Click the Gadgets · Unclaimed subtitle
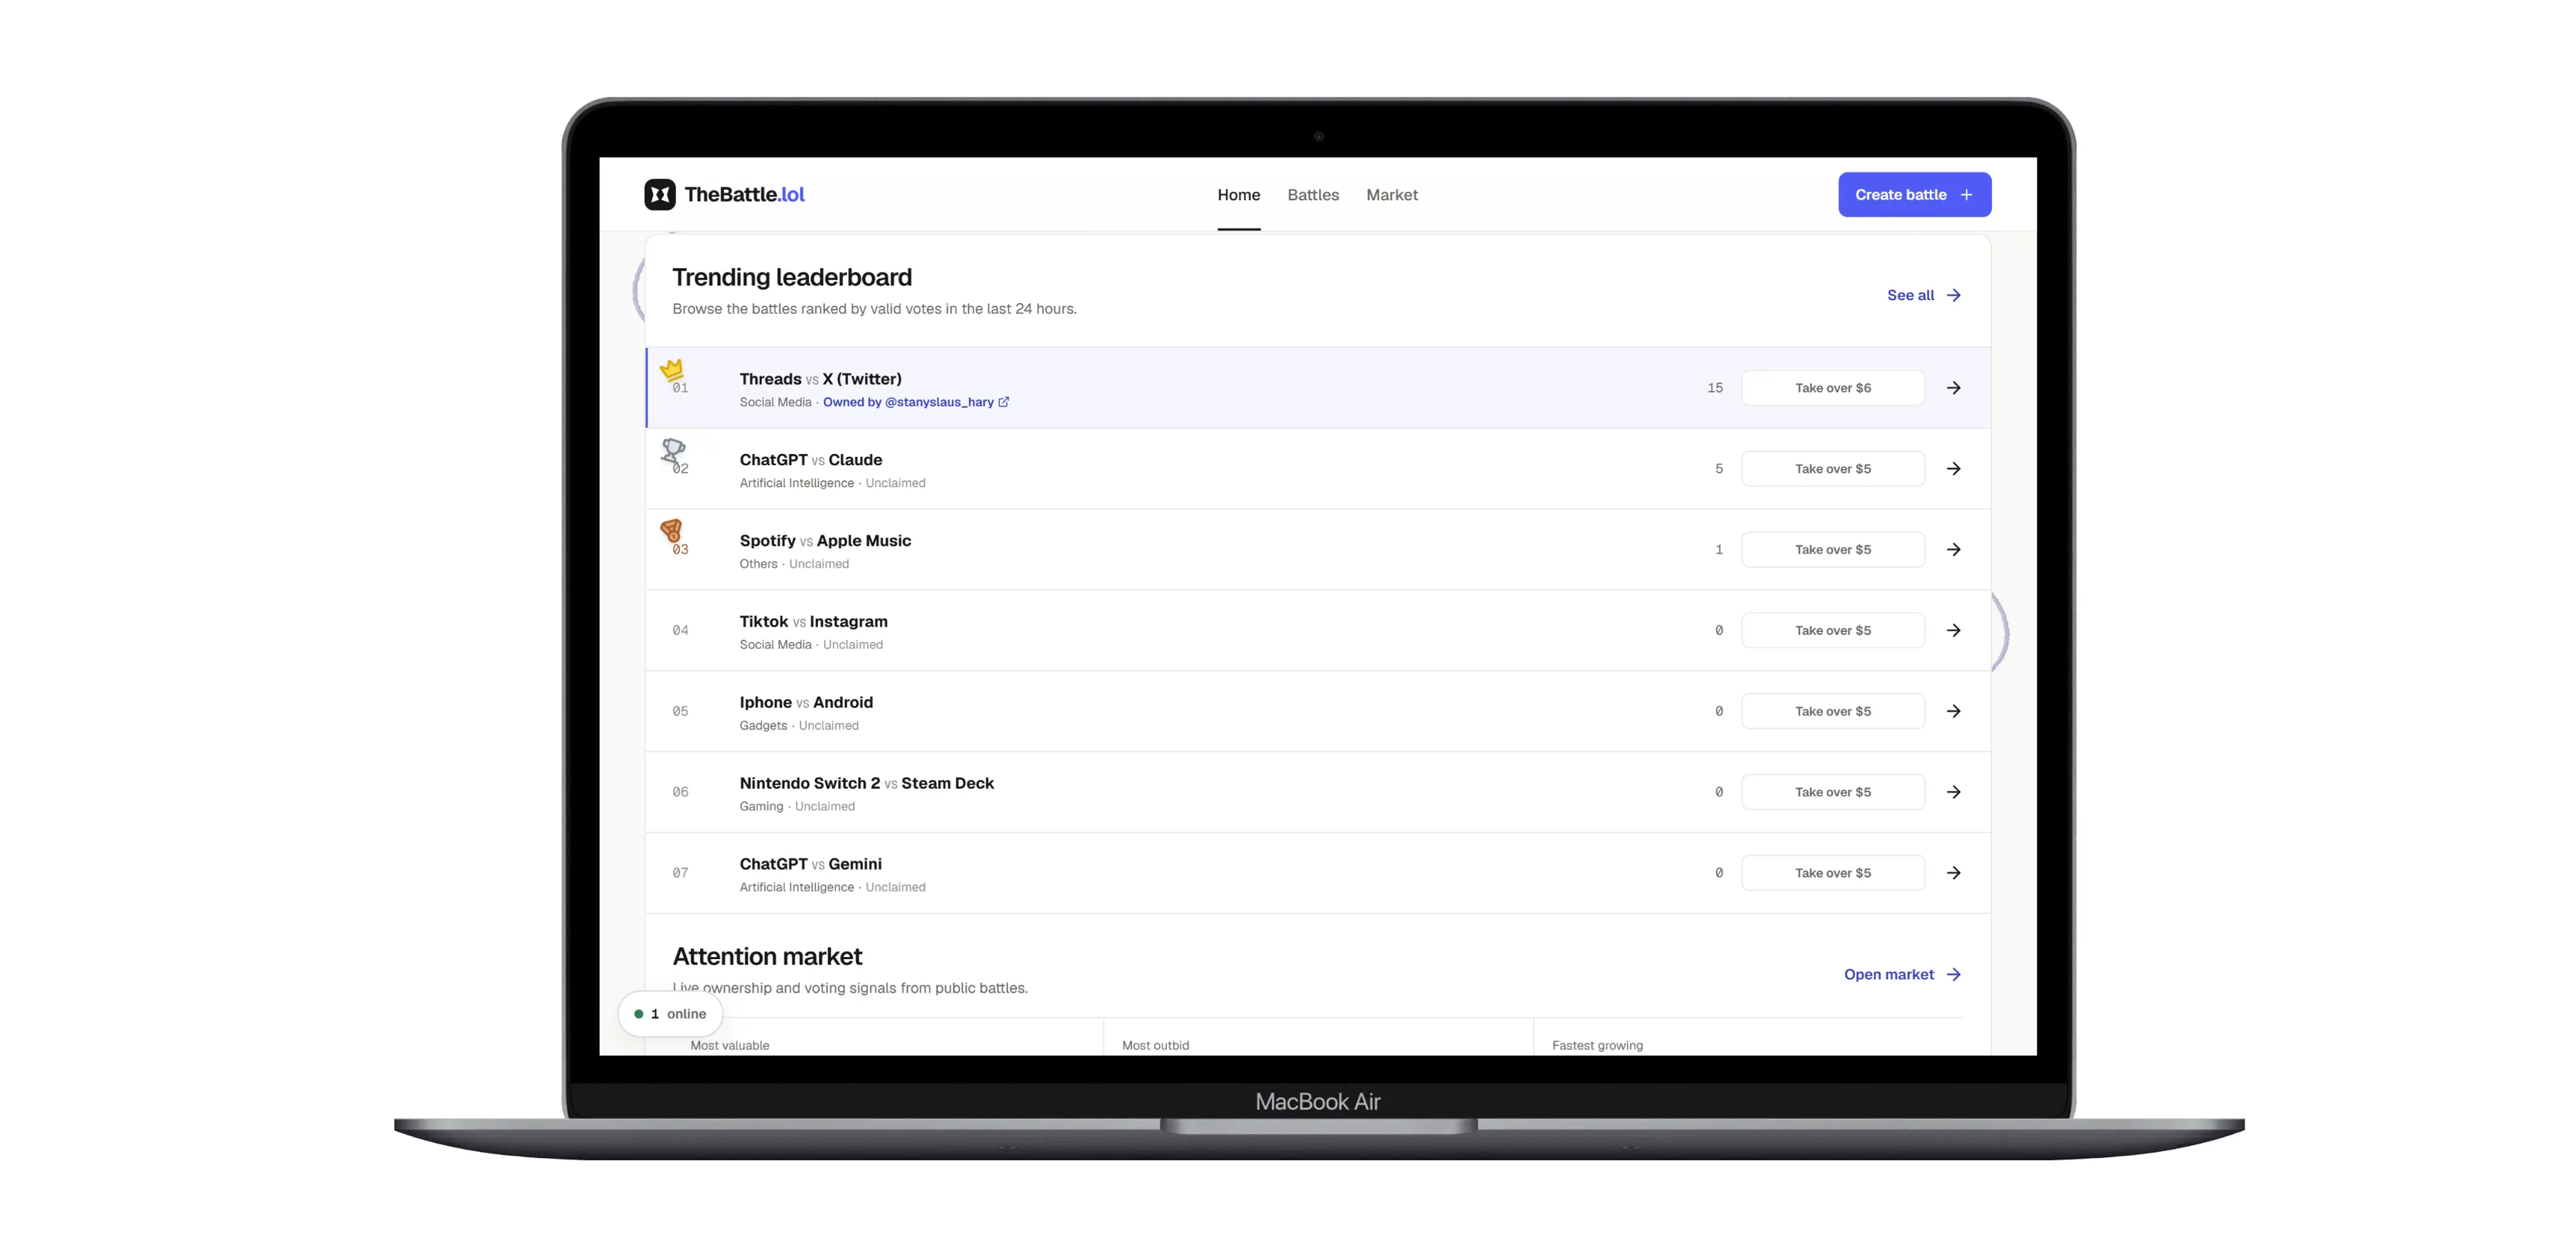The image size is (2576, 1260). click(x=799, y=726)
